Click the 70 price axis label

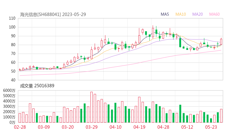click(x=13, y=54)
